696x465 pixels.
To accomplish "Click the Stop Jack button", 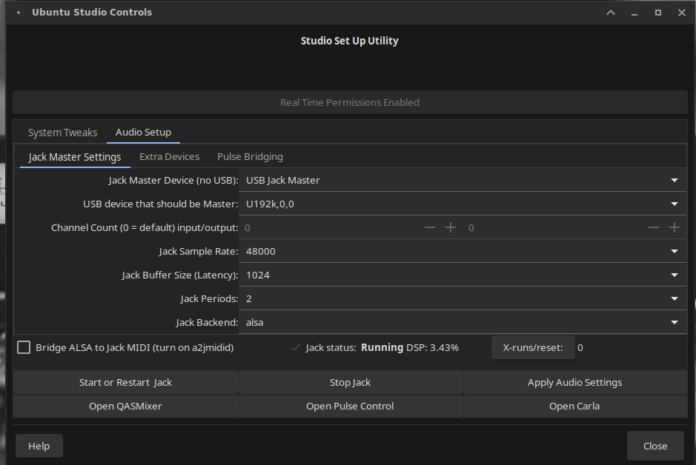I will [350, 382].
